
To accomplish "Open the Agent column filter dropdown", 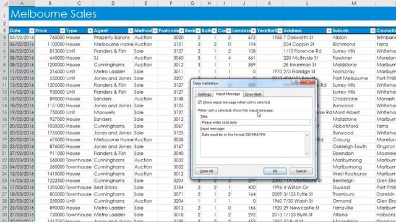I will [x=131, y=31].
